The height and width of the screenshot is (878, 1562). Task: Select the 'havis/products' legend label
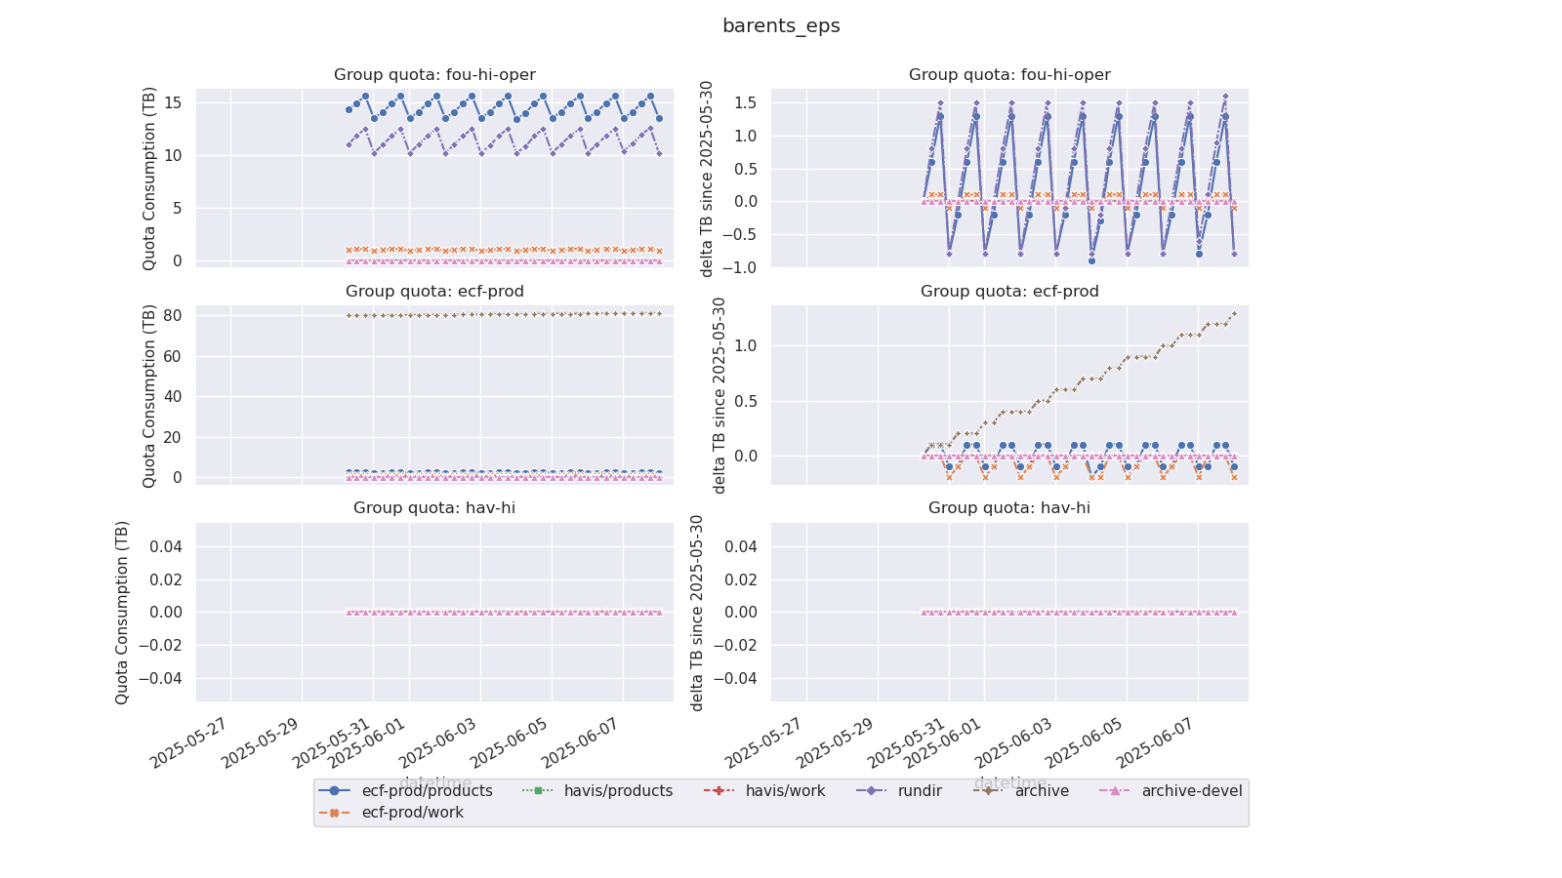(618, 791)
